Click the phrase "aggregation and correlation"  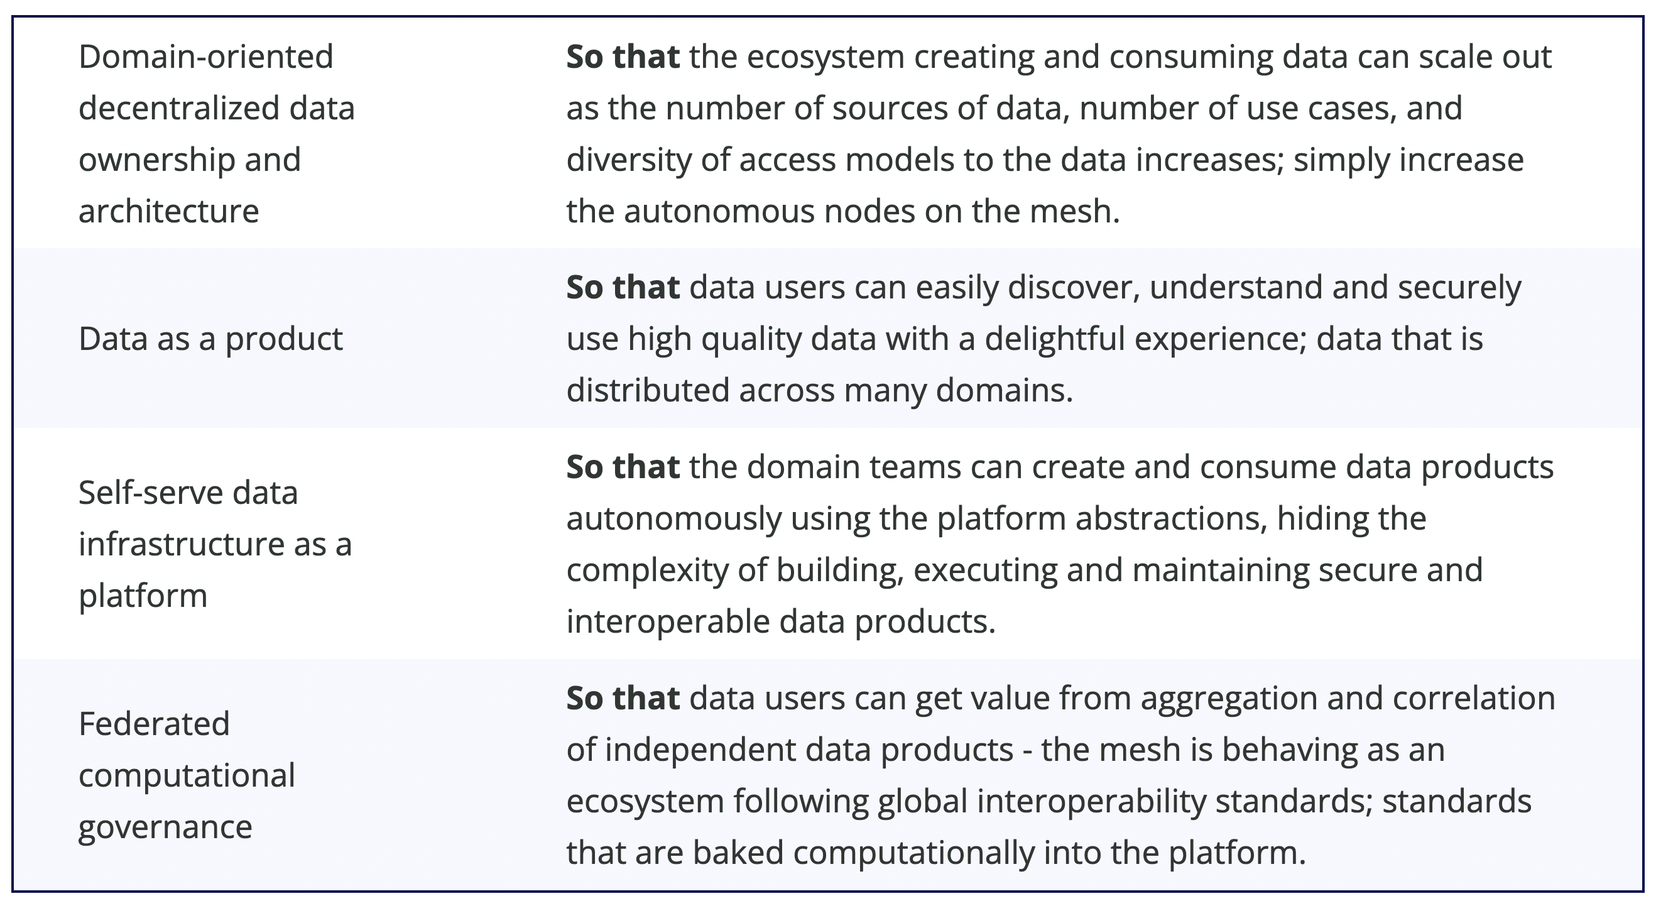(x=1348, y=698)
